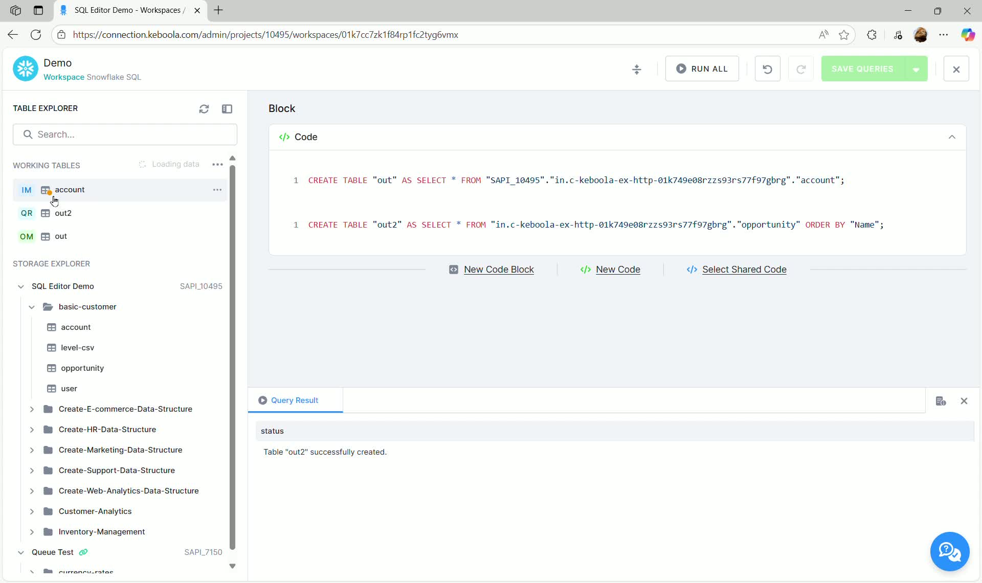982x583 pixels.
Task: Click the RUN ALL button
Action: [702, 69]
